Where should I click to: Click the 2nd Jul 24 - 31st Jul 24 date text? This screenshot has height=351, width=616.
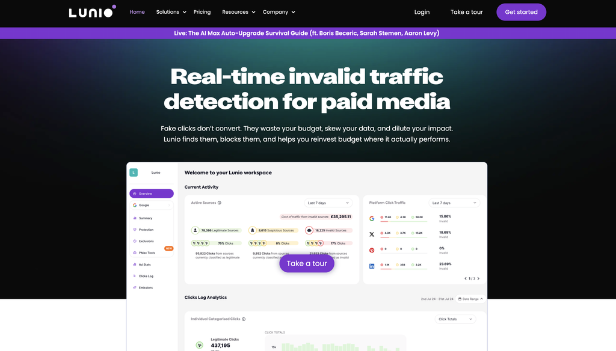[x=437, y=299]
